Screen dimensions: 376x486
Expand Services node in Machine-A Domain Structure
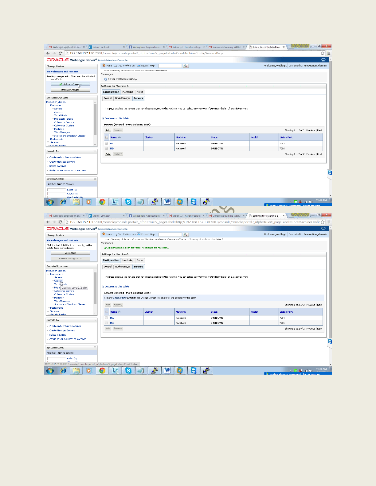(x=48, y=142)
